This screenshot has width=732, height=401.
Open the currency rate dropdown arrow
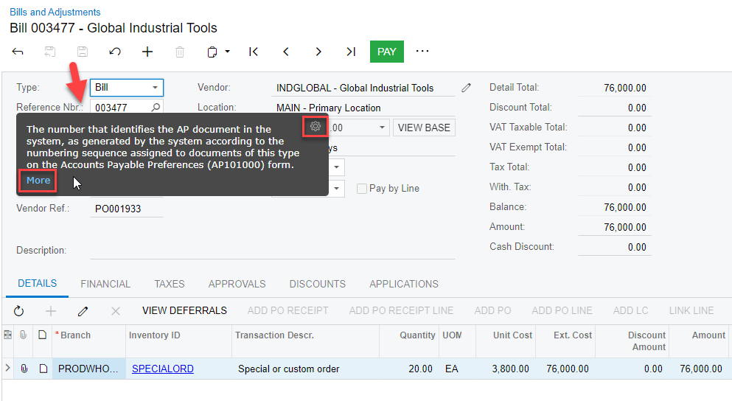coord(382,128)
